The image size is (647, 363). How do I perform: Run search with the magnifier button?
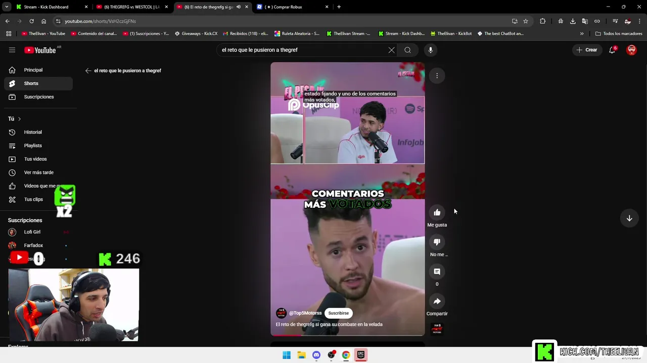pos(407,50)
